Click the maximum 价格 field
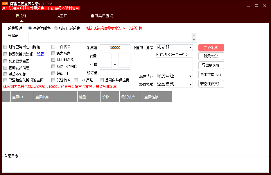Image resolution: width=271 pixels, height=175 pixels. [124, 64]
